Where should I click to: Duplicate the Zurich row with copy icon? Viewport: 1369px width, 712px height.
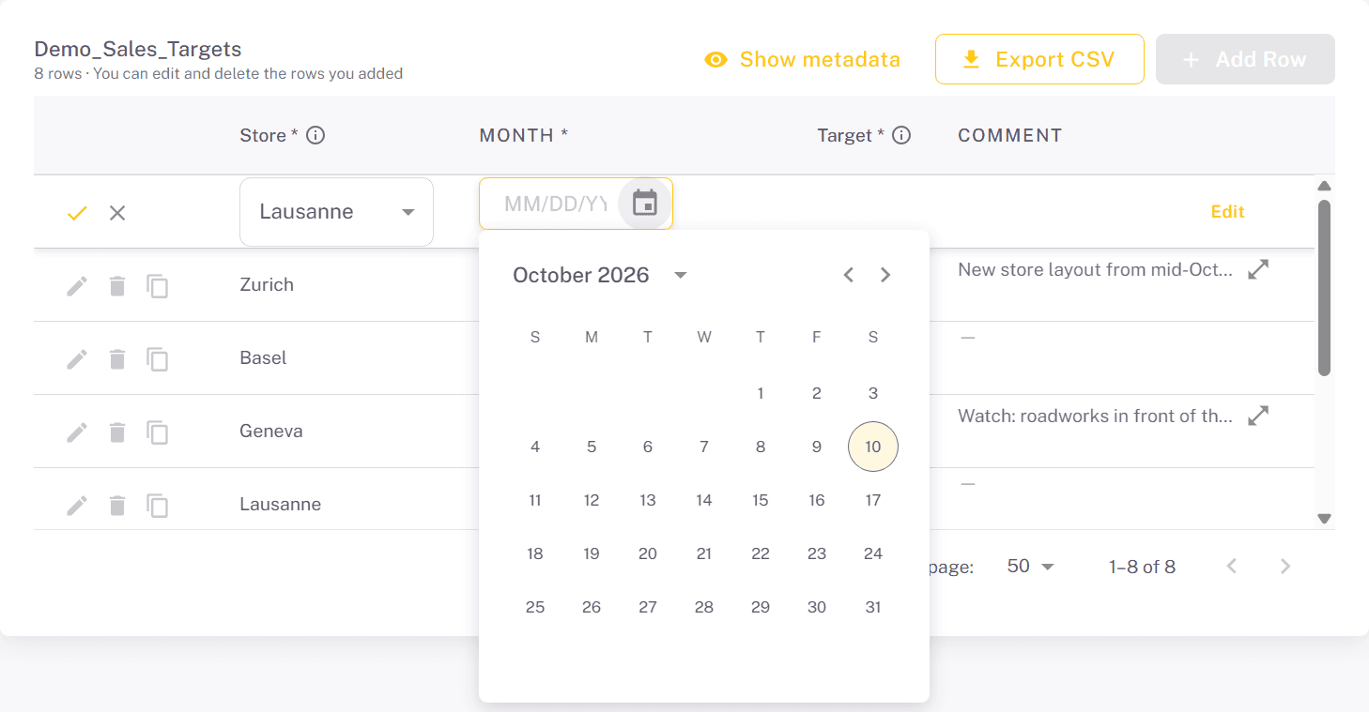[158, 286]
